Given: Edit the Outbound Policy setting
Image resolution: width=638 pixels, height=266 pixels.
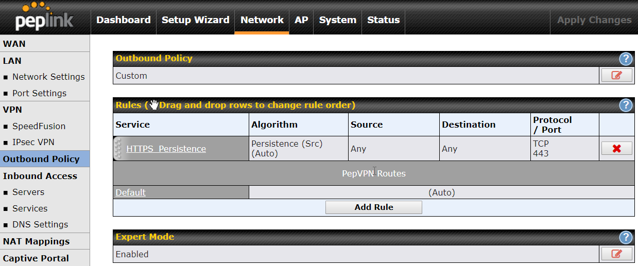Looking at the screenshot, I should pyautogui.click(x=616, y=76).
